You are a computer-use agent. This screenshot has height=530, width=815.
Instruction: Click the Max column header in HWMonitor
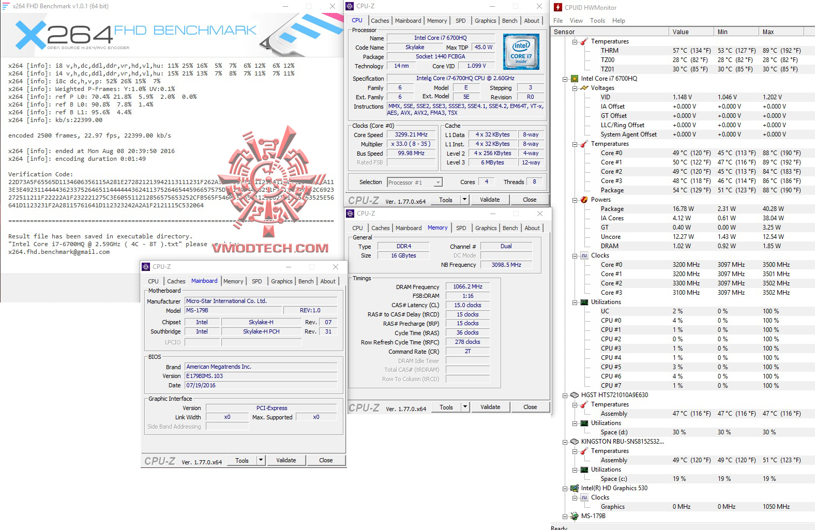pyautogui.click(x=787, y=32)
